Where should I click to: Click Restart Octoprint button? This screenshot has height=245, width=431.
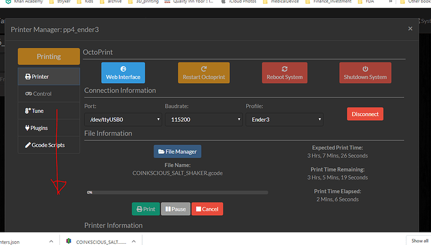[x=204, y=72]
